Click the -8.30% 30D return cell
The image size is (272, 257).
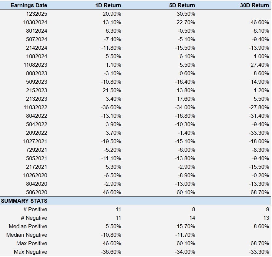click(x=260, y=150)
